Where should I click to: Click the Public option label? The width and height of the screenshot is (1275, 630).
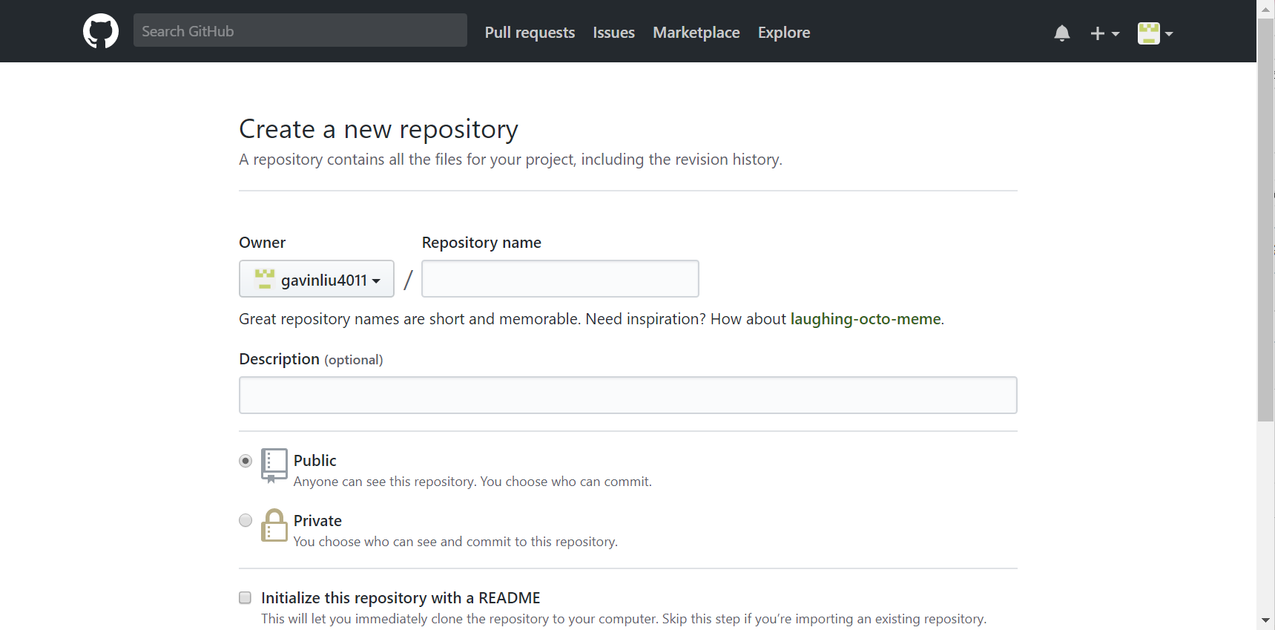pyautogui.click(x=315, y=461)
